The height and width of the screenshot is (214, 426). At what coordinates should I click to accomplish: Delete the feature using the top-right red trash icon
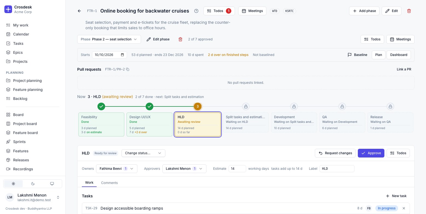click(x=409, y=11)
